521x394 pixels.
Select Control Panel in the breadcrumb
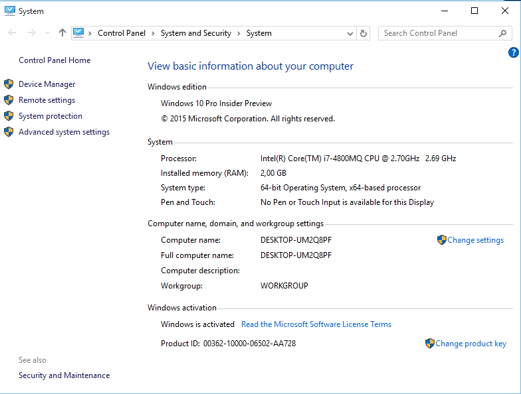point(121,33)
